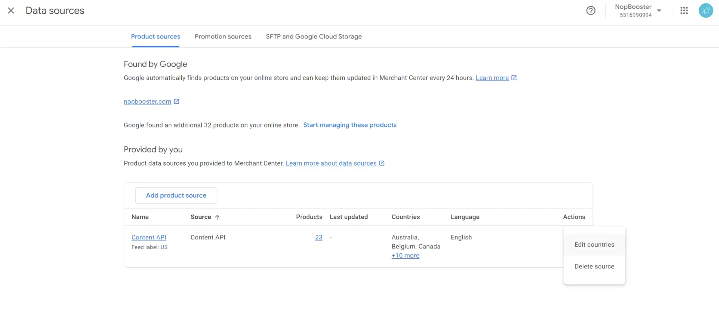Screen dimensions: 719x320
Task: Open the help question mark icon
Action: point(591,11)
